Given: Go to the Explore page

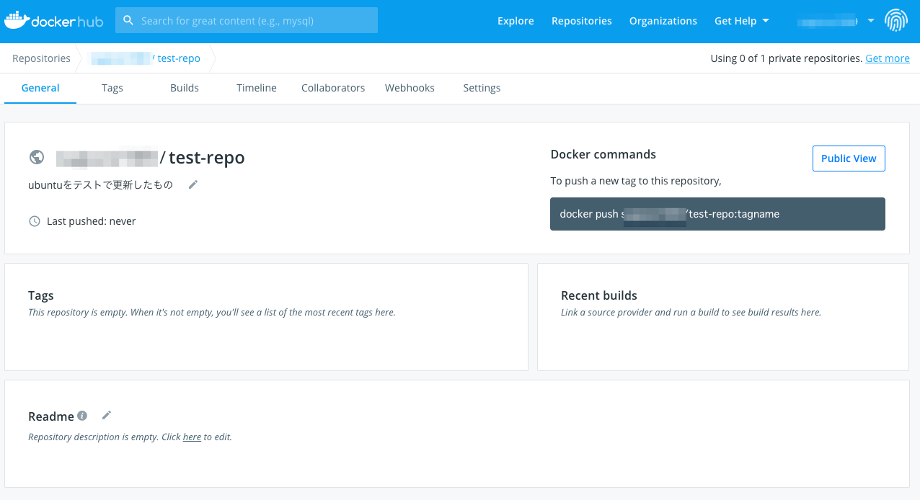Looking at the screenshot, I should tap(516, 21).
